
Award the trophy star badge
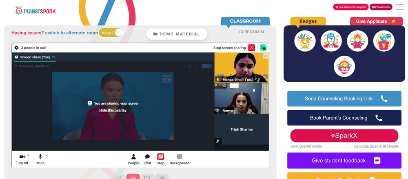(x=305, y=41)
